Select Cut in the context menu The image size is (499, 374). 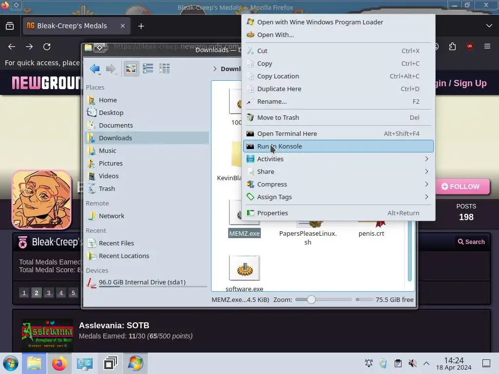click(x=338, y=51)
